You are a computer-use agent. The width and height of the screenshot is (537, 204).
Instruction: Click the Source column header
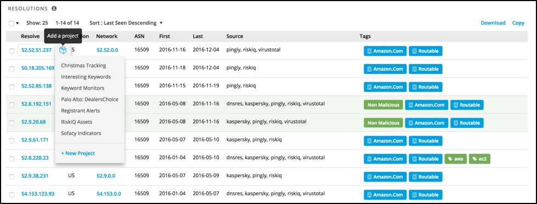(235, 36)
